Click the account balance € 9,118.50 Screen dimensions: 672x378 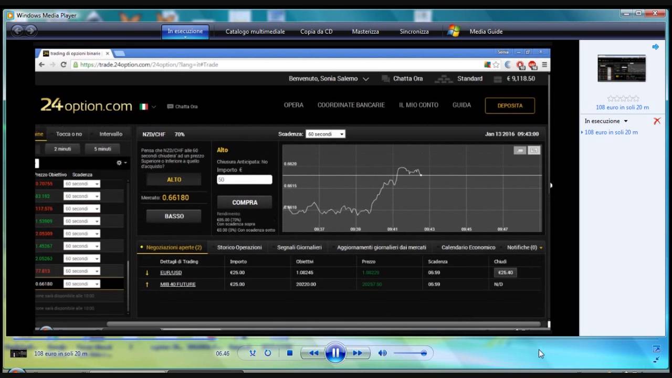520,79
